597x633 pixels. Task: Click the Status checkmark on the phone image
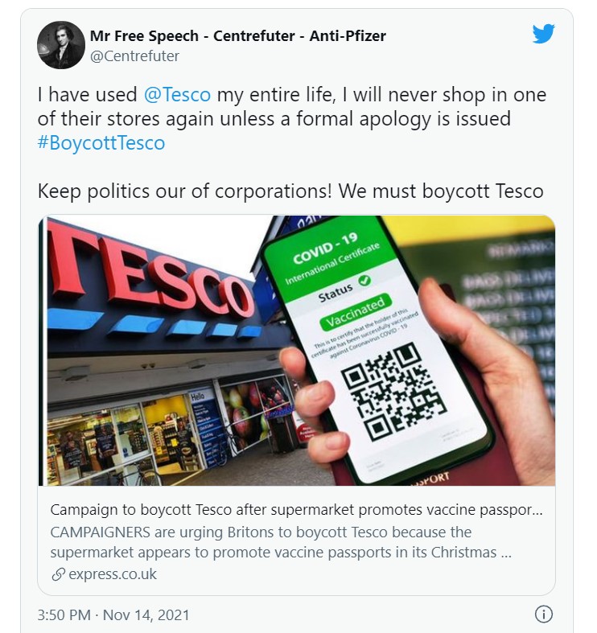click(364, 280)
